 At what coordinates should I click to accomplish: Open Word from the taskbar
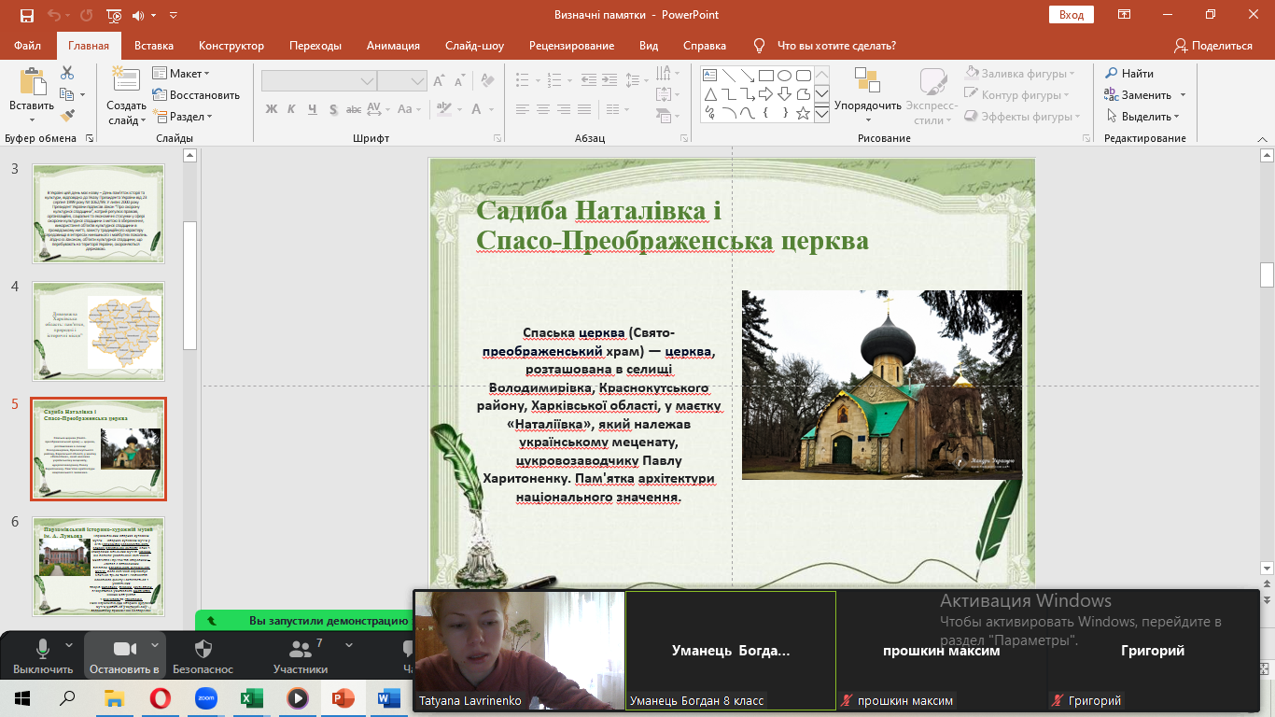pos(388,697)
